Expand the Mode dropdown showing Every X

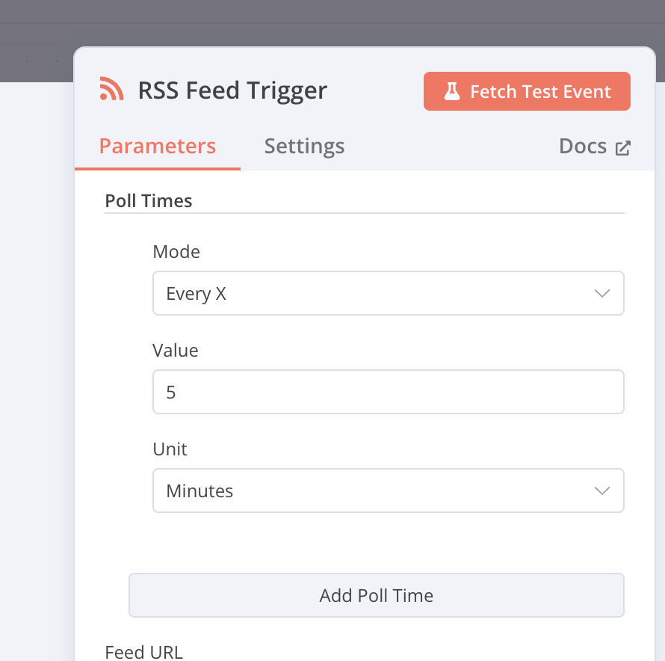point(374,293)
